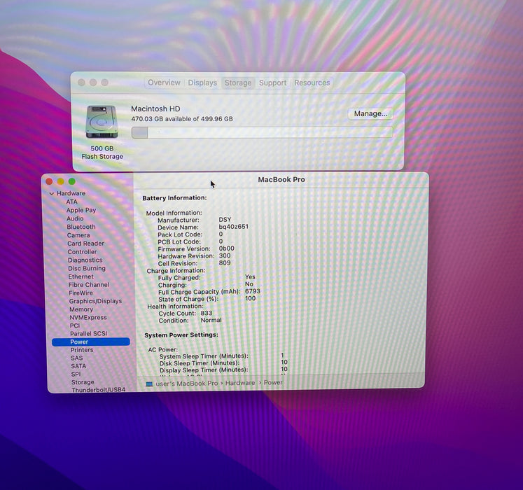The width and height of the screenshot is (523, 490).
Task: Click the Device Name value bq40z651
Action: [x=233, y=227]
